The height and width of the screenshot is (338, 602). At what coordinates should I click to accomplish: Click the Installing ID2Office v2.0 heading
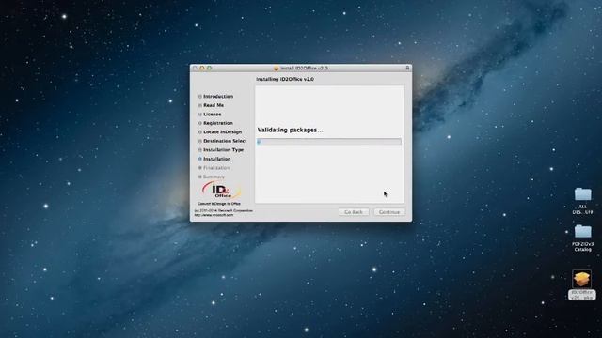point(285,79)
